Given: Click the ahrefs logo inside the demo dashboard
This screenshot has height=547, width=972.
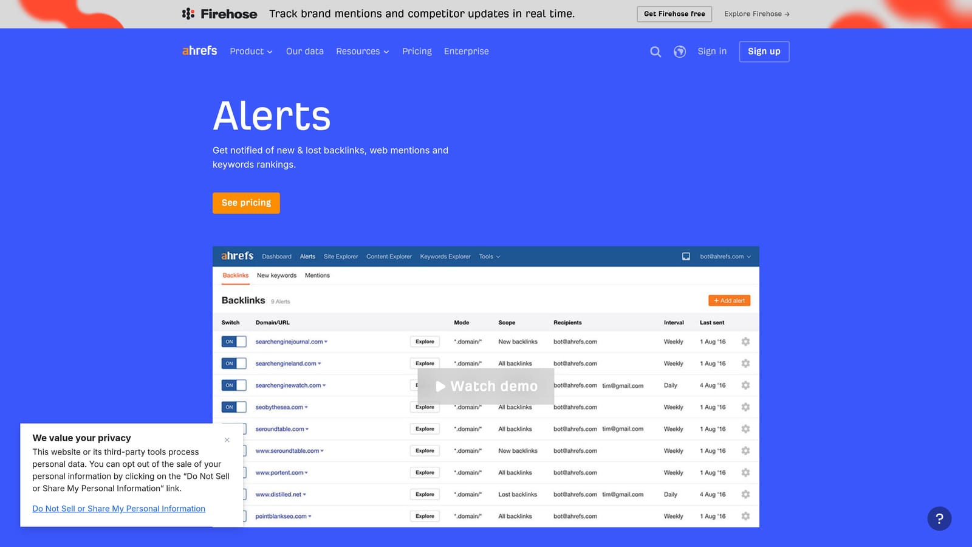Looking at the screenshot, I should (237, 256).
